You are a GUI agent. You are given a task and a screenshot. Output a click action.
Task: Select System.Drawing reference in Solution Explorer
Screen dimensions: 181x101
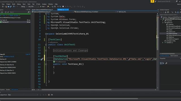(173, 34)
